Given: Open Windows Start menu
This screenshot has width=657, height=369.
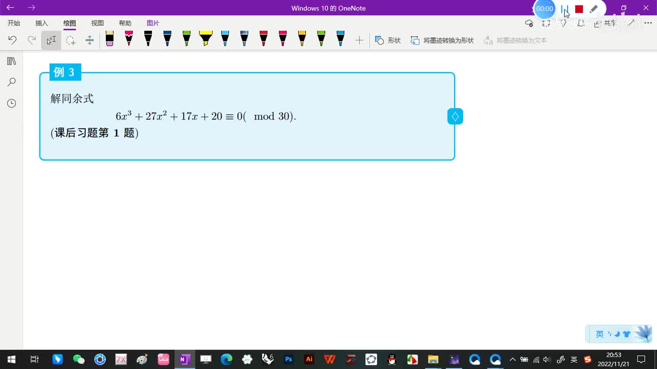Looking at the screenshot, I should click(11, 359).
